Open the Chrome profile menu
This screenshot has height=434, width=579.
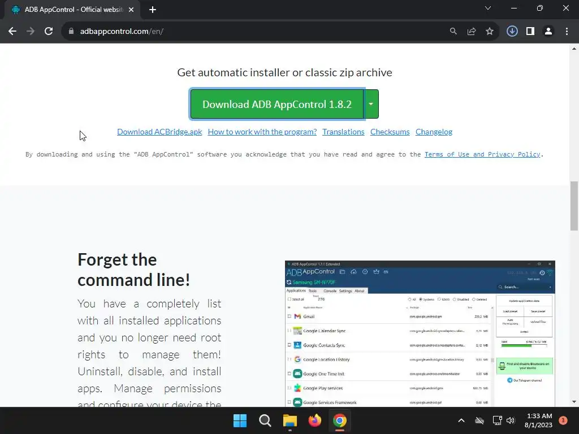point(548,32)
